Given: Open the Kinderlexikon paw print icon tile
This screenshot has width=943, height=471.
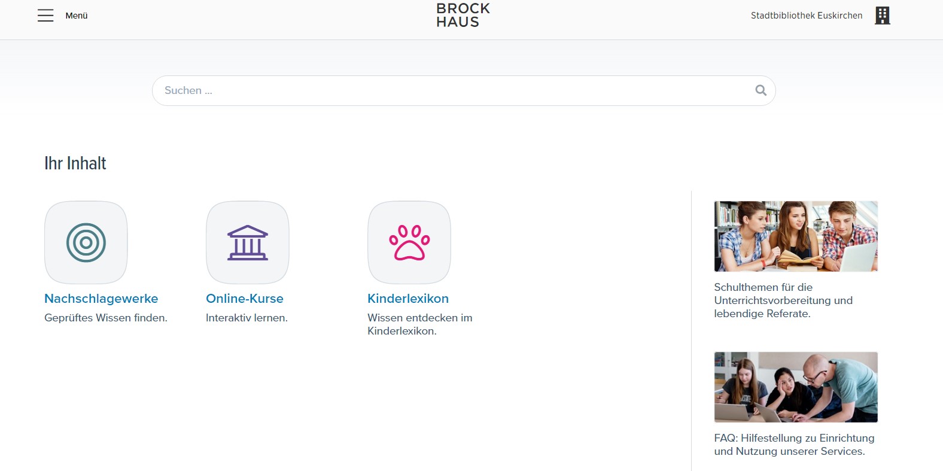Looking at the screenshot, I should click(409, 242).
